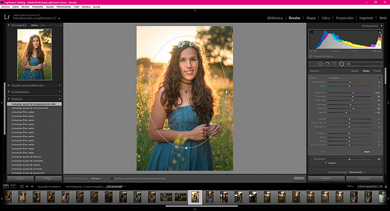Toggle filter lock switch icon at filmstrip right
The height and width of the screenshot is (211, 390).
coord(386,187)
